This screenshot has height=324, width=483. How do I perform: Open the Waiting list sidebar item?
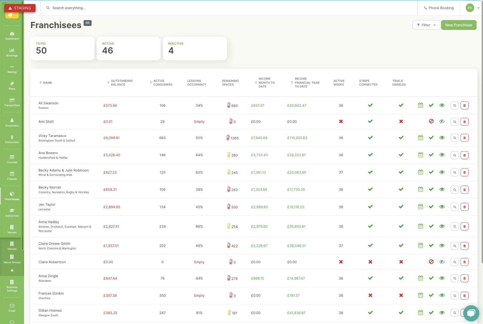point(12,69)
